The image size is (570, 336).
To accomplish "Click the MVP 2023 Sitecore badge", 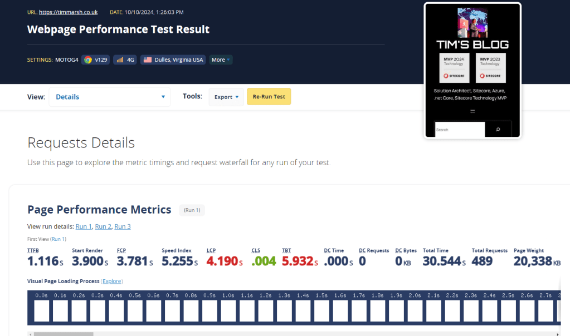I will [x=491, y=67].
